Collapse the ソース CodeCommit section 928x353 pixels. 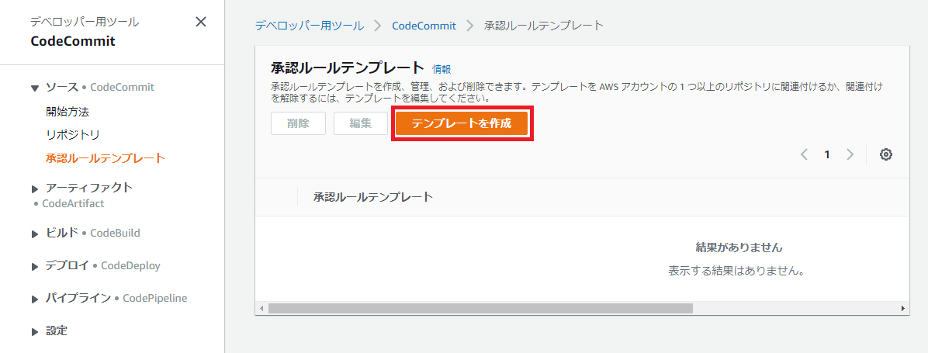click(35, 88)
